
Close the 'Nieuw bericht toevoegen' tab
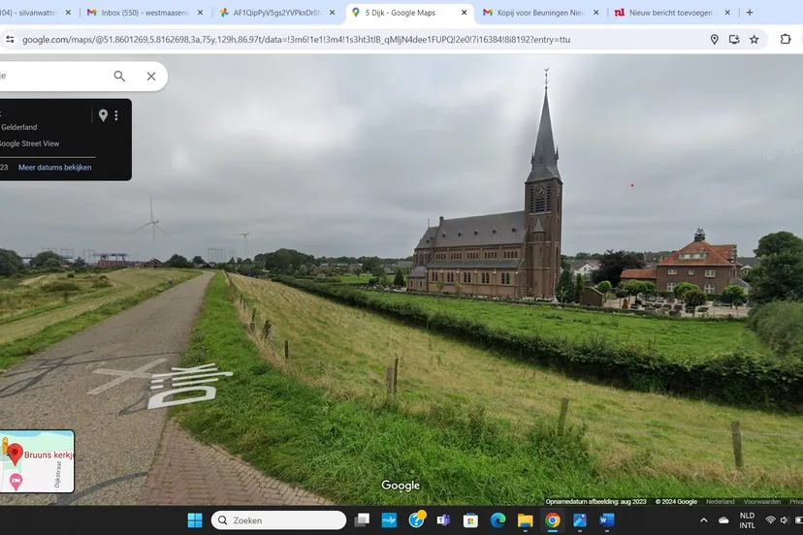click(x=727, y=13)
